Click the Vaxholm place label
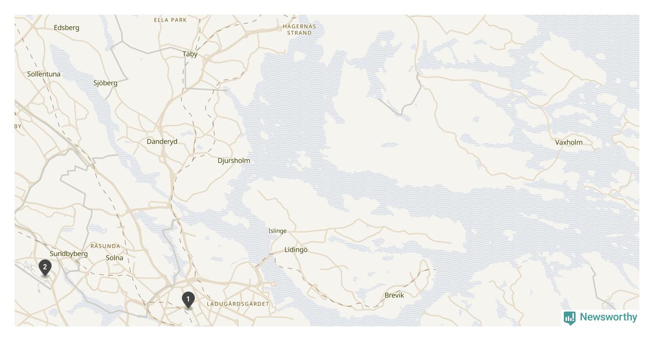 (569, 142)
